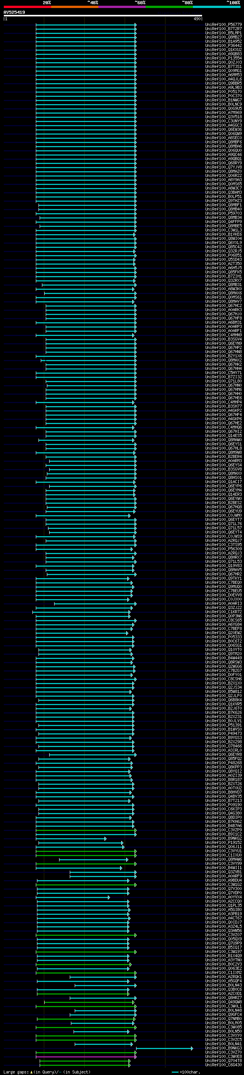
Task: Open hit UniRef100_P48268
Action: (x=223, y=763)
